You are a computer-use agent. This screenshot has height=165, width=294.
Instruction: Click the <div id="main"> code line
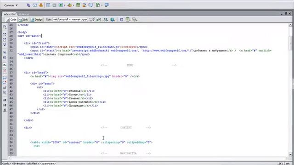point(29,36)
